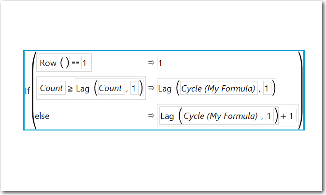Select Lag keyword in second row result
Image resolution: width=326 pixels, height=195 pixels.
[165, 89]
